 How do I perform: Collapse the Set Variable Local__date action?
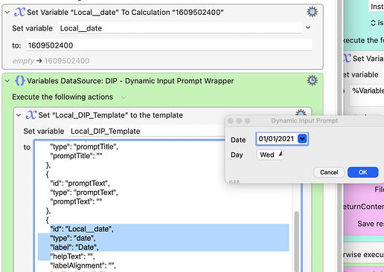pos(7,12)
